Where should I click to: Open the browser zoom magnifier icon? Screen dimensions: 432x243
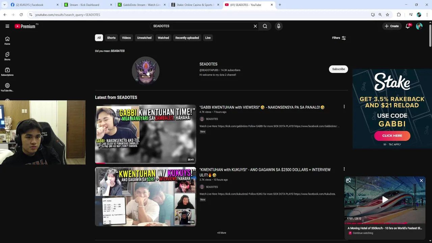tap(380, 15)
